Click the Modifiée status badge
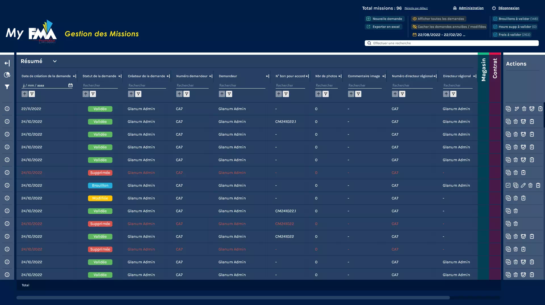The image size is (545, 305). (100, 198)
